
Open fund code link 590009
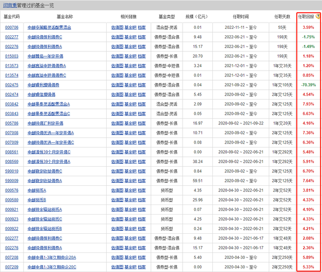pyautogui.click(x=12, y=181)
